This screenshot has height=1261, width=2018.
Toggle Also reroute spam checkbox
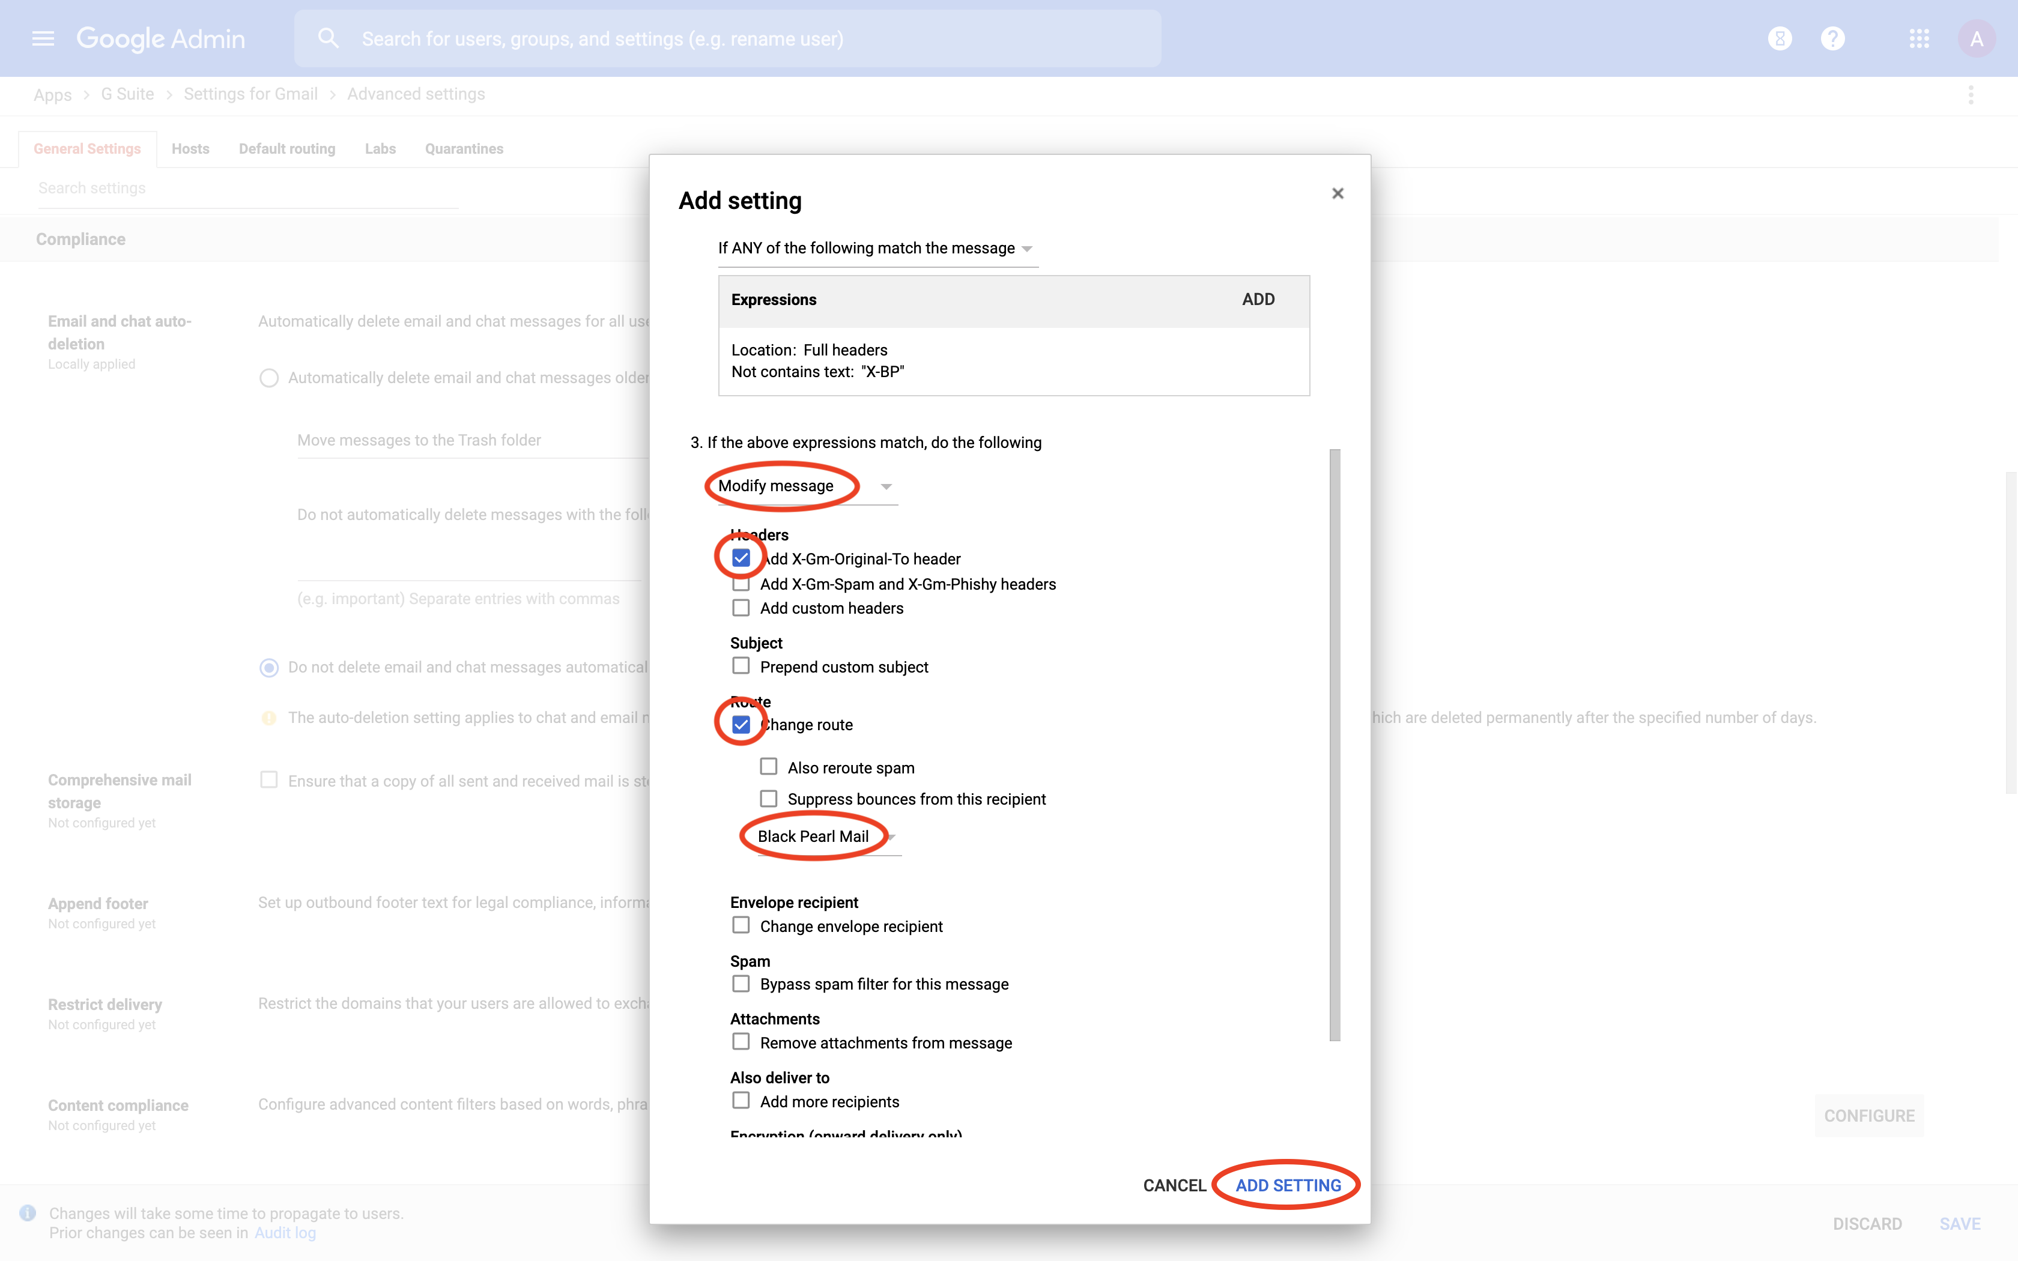coord(768,766)
